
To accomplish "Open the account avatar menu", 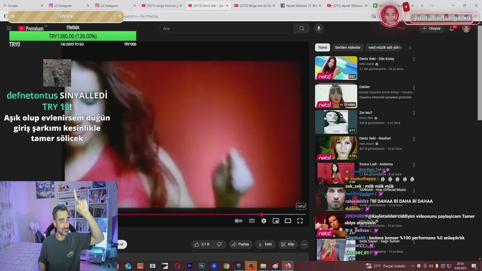I will point(466,28).
